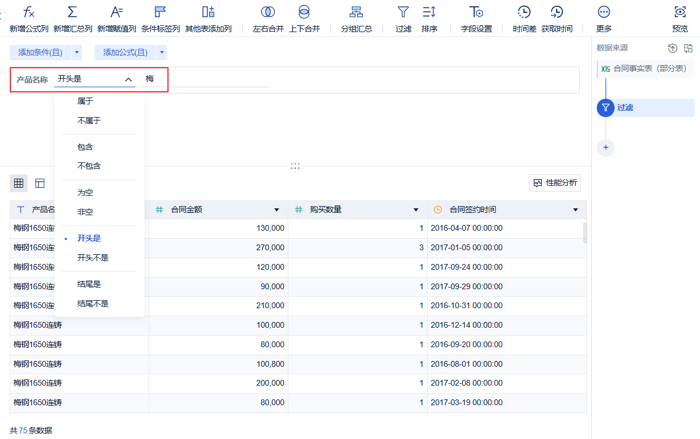Open the 合同签约时间 column header dropdown

pyautogui.click(x=576, y=210)
